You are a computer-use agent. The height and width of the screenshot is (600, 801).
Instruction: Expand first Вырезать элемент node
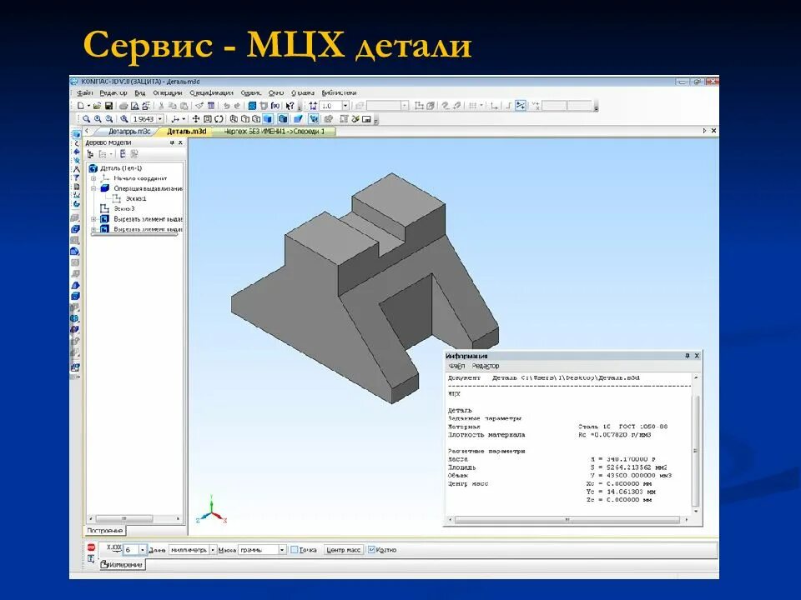coord(93,219)
